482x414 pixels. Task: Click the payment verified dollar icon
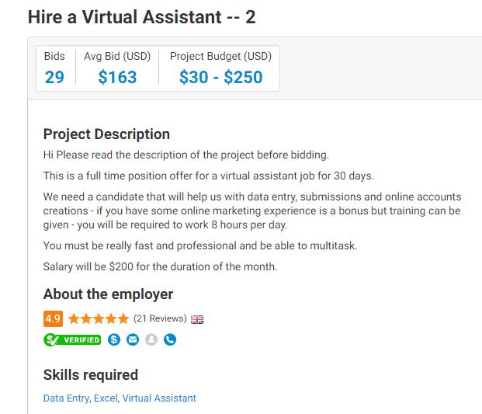tap(114, 339)
